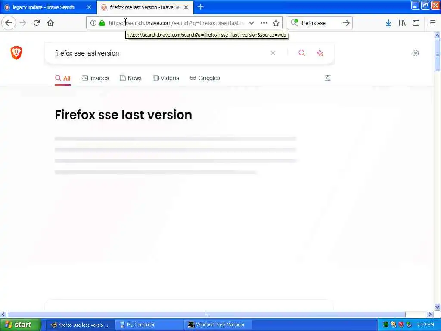The height and width of the screenshot is (331, 441).
Task: Click the green system tray icon
Action: tap(385, 325)
